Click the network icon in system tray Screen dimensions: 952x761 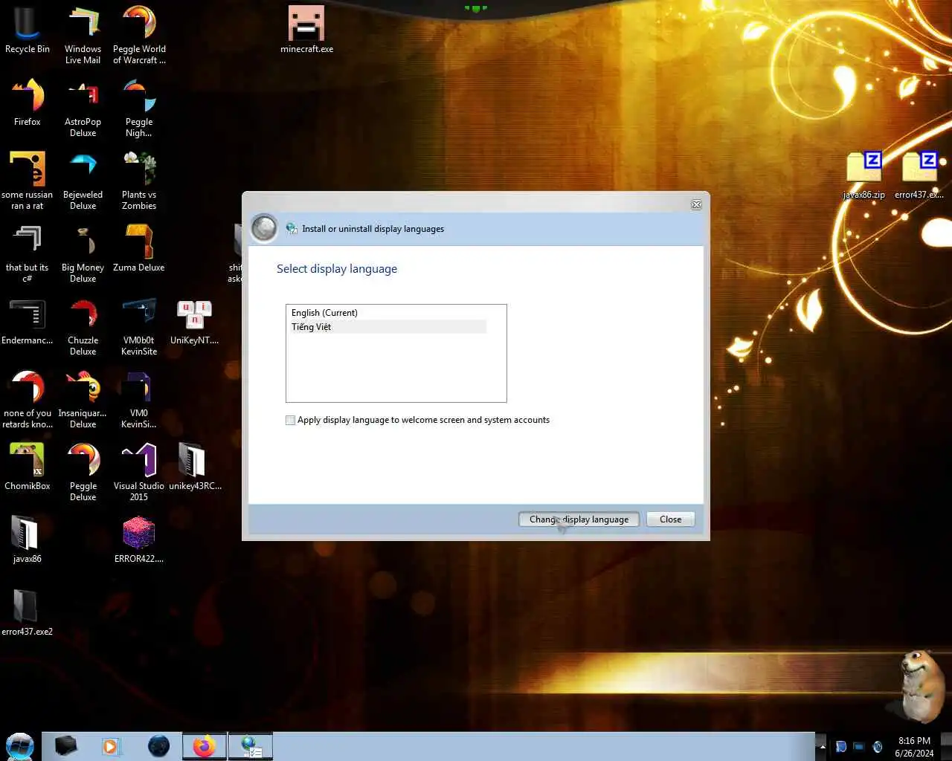[x=859, y=747]
